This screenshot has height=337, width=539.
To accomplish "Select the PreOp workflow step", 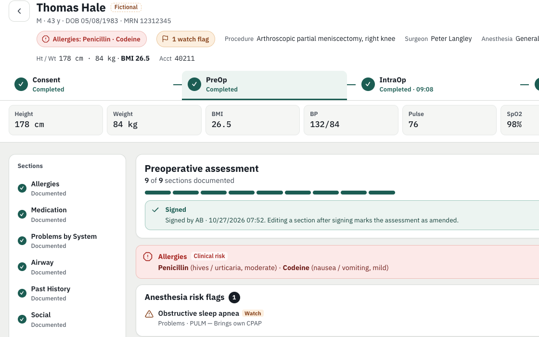I will [x=264, y=85].
